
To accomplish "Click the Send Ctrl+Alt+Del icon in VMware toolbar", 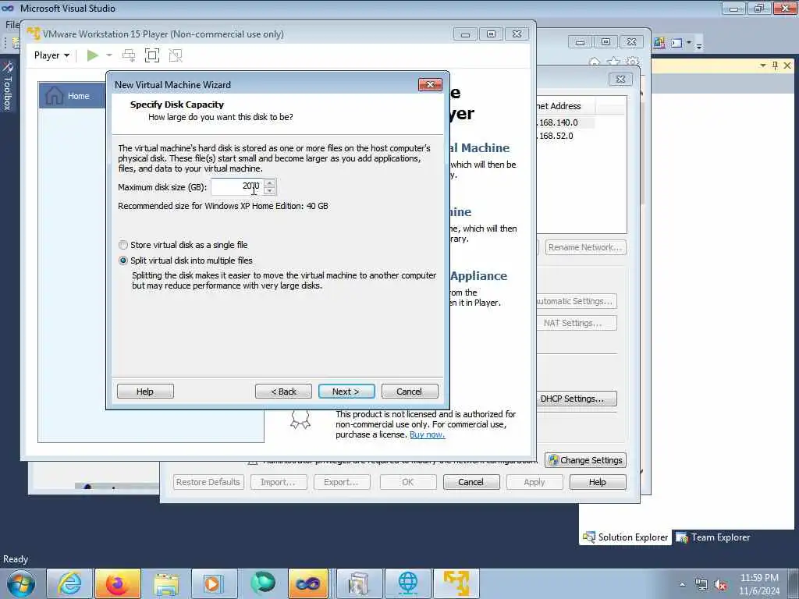I will click(x=129, y=55).
